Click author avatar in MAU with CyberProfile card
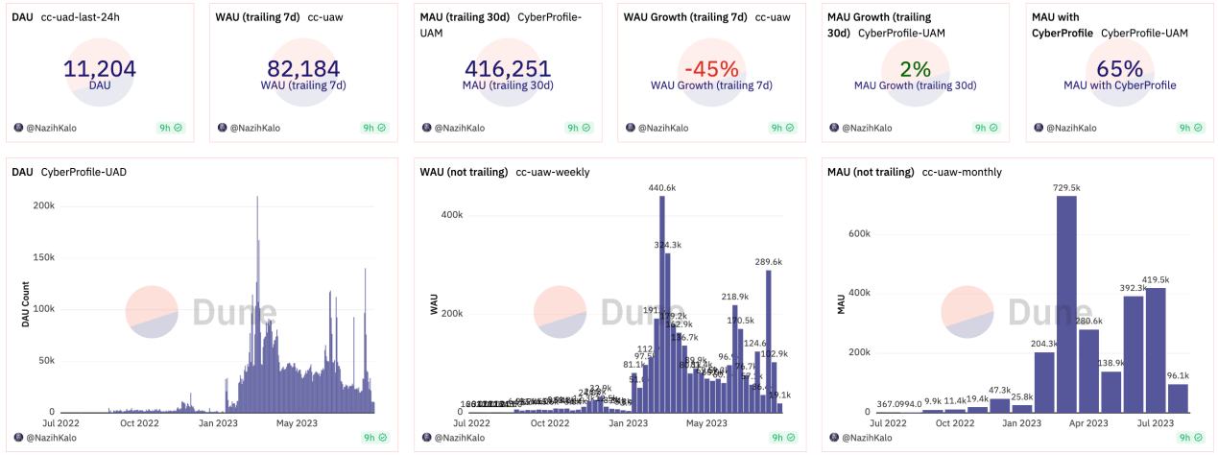The width and height of the screenshot is (1218, 455). (1037, 128)
